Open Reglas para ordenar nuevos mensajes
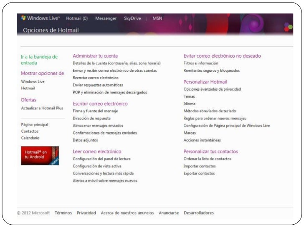The width and height of the screenshot is (304, 228). coord(215,118)
